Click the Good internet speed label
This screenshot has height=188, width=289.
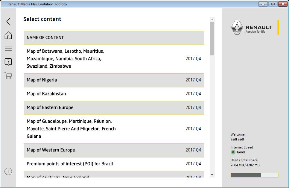click(241, 152)
